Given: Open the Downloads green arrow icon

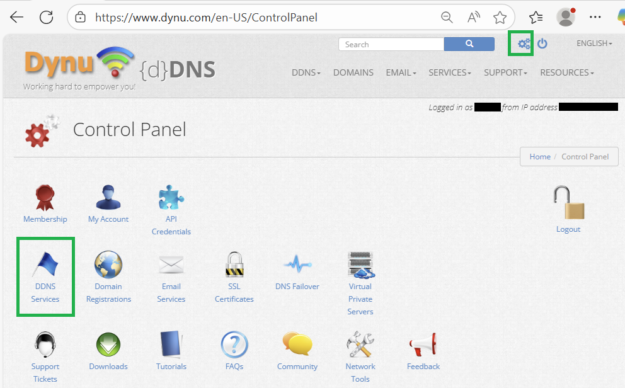Looking at the screenshot, I should pos(108,345).
